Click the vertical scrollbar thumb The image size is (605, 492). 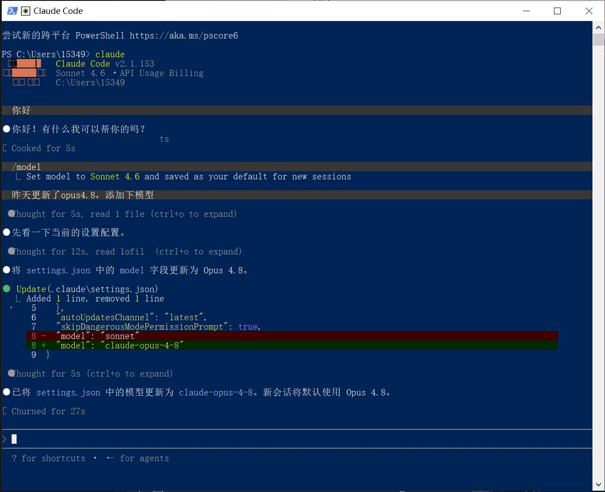(x=599, y=39)
